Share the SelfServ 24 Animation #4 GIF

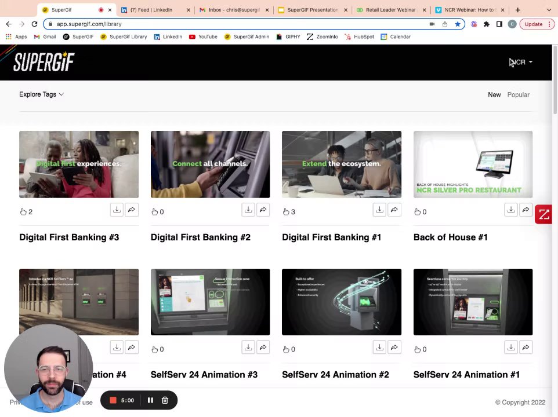click(132, 348)
